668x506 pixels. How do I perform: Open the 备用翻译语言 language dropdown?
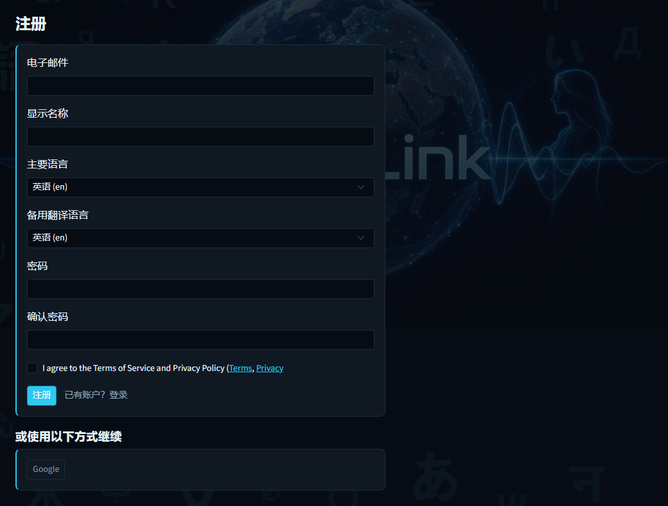pos(200,238)
